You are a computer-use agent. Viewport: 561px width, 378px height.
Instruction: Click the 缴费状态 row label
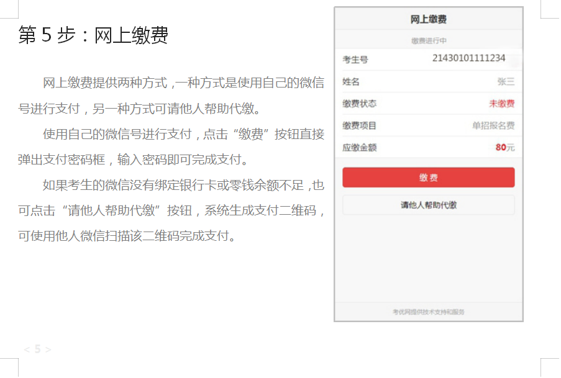(x=359, y=104)
